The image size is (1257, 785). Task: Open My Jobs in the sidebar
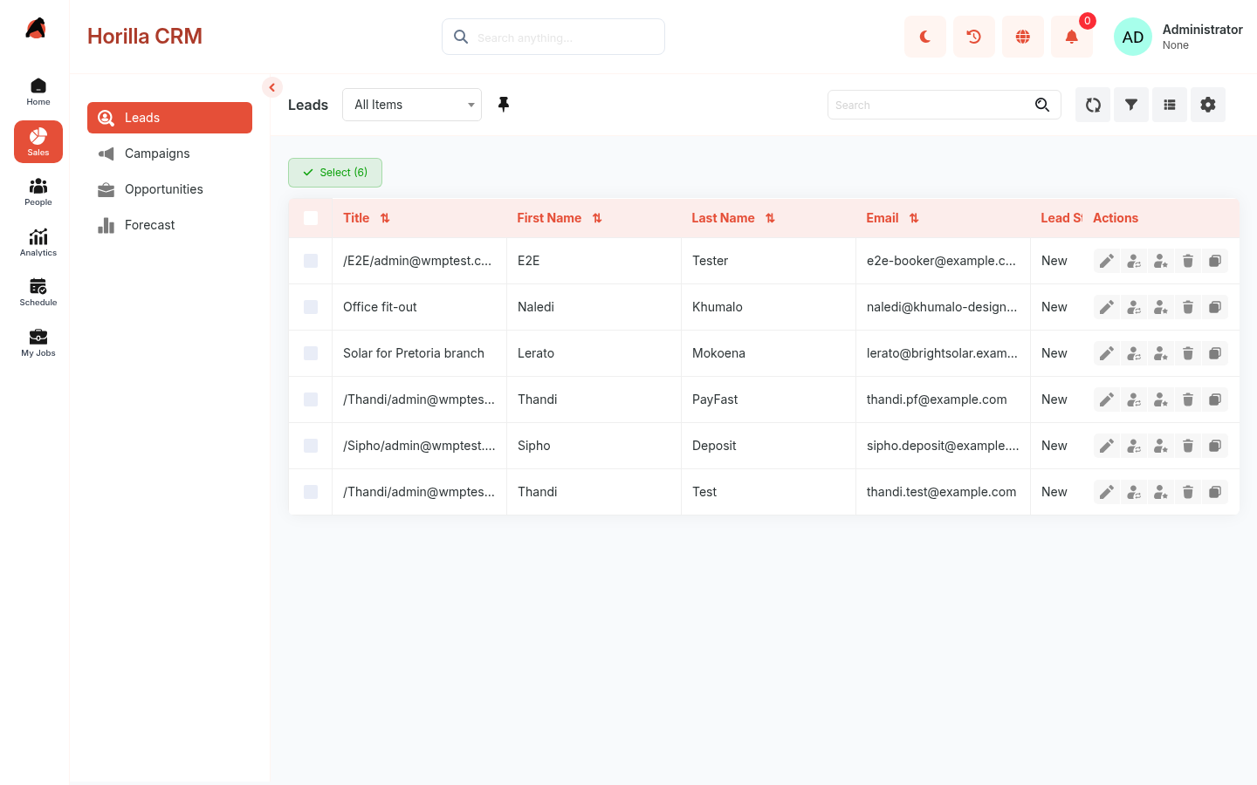click(x=38, y=343)
